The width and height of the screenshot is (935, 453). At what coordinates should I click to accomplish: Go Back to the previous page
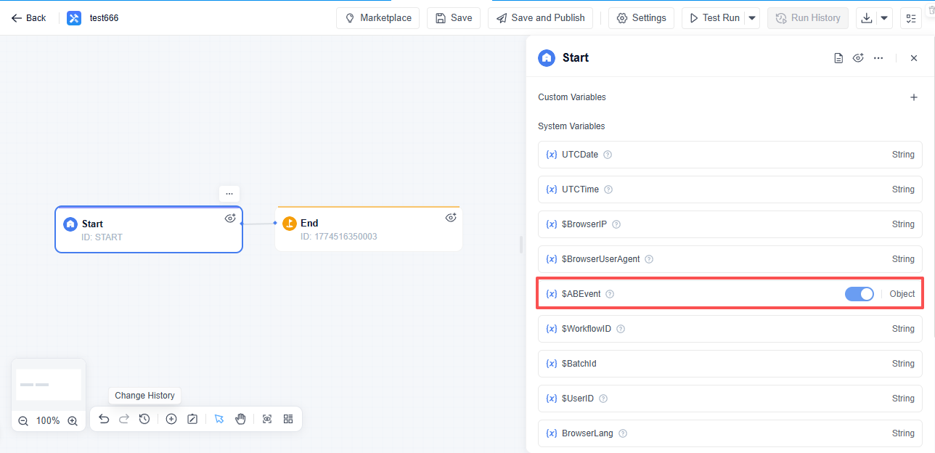(29, 18)
